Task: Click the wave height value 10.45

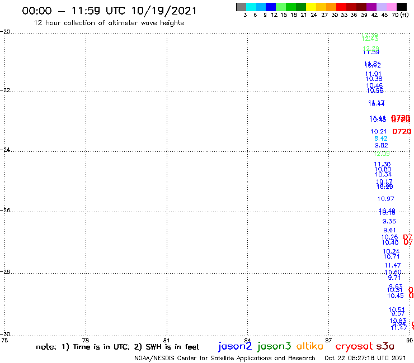Action: click(396, 295)
